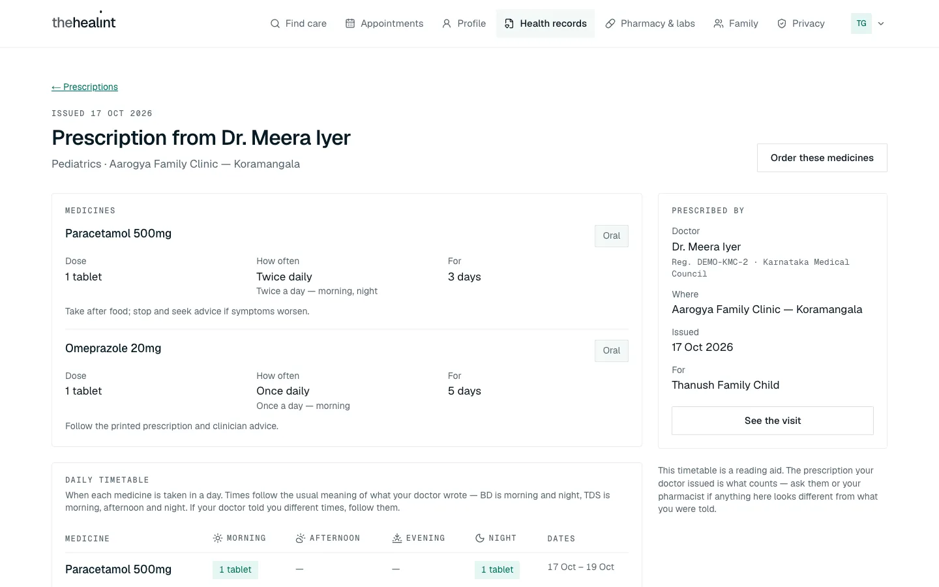The height and width of the screenshot is (587, 939).
Task: Select patient name Thanush Family Child
Action: point(726,385)
